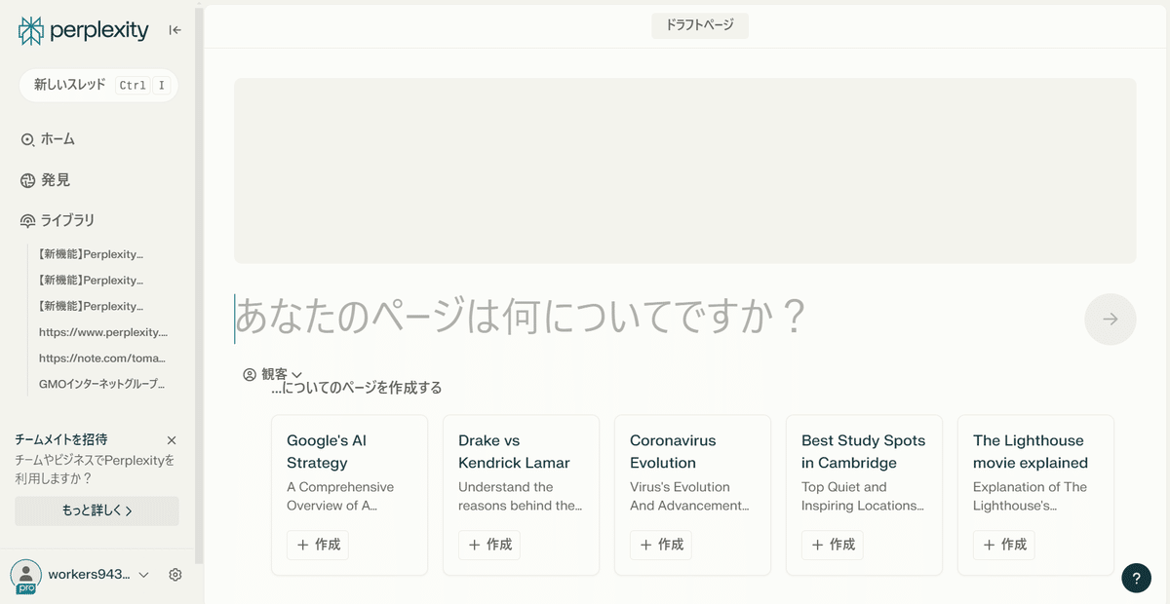
Task: Click the page topic input field
Action: pyautogui.click(x=585, y=318)
